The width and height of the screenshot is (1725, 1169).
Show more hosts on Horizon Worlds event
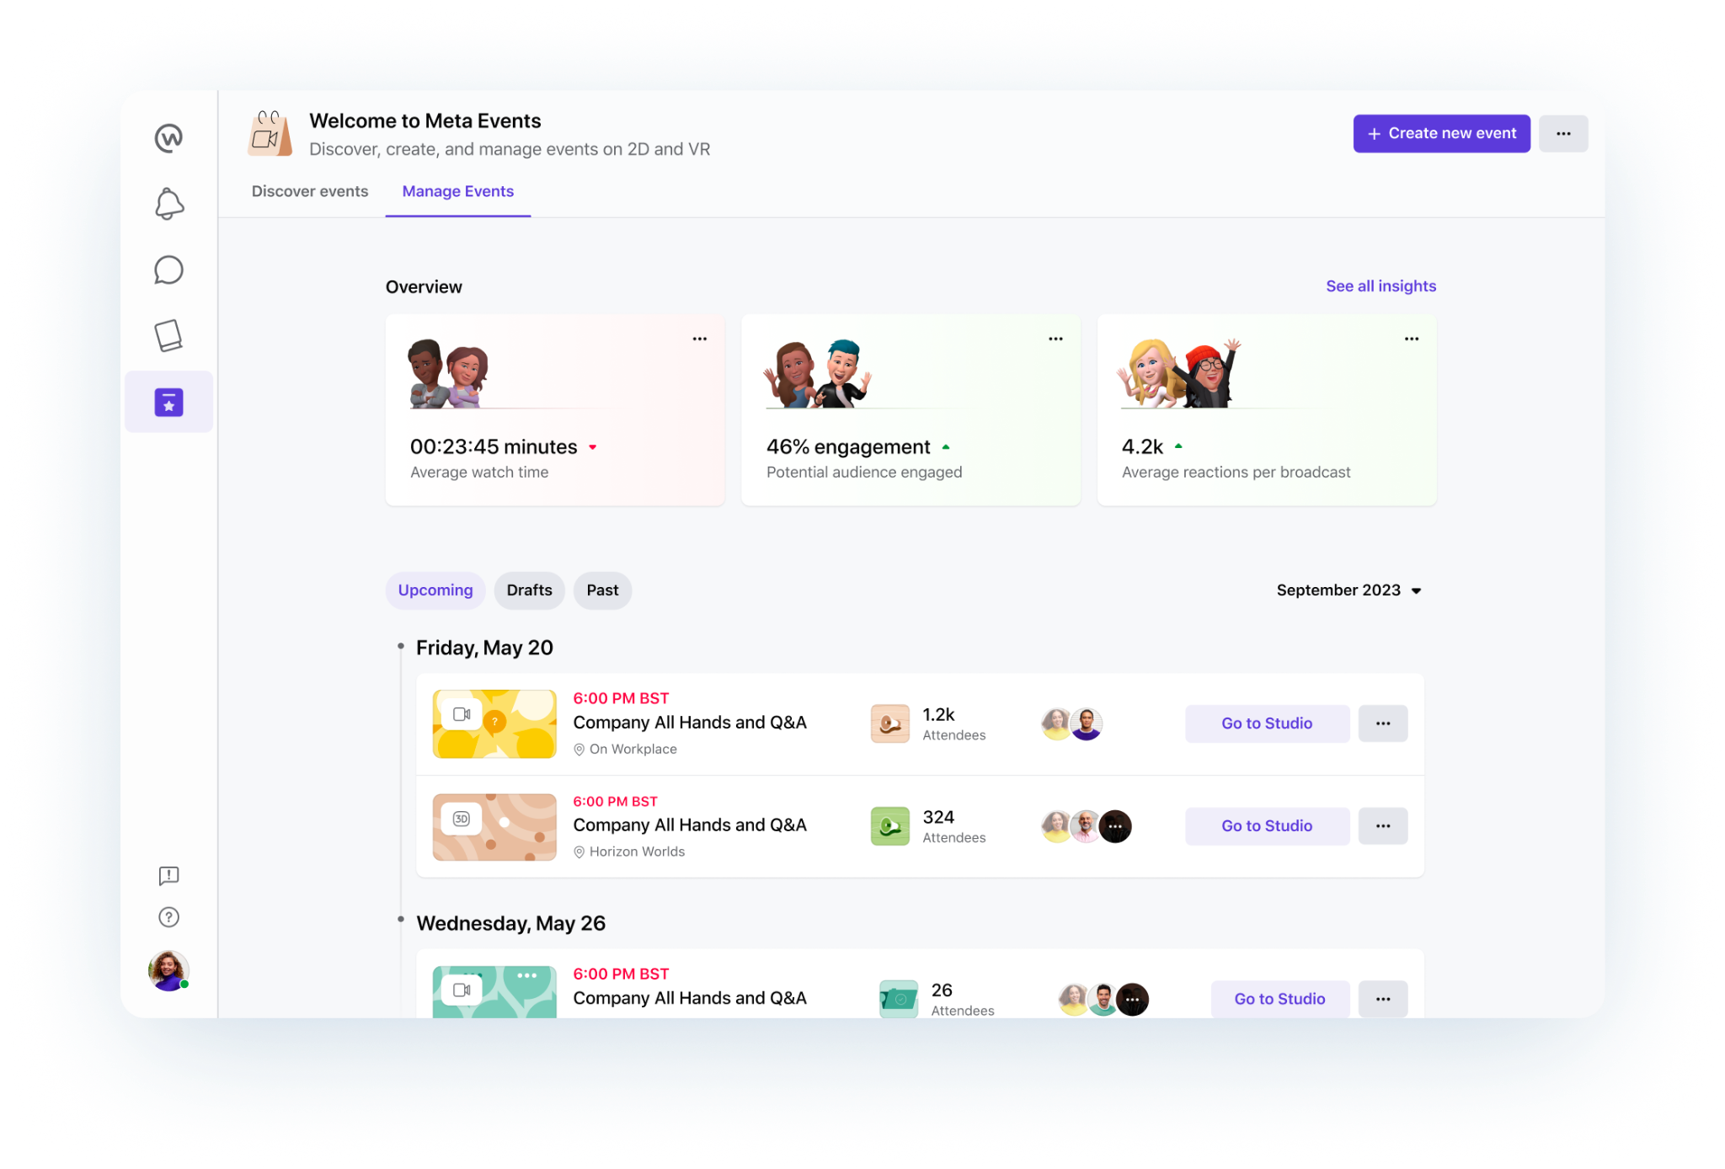coord(1115,826)
